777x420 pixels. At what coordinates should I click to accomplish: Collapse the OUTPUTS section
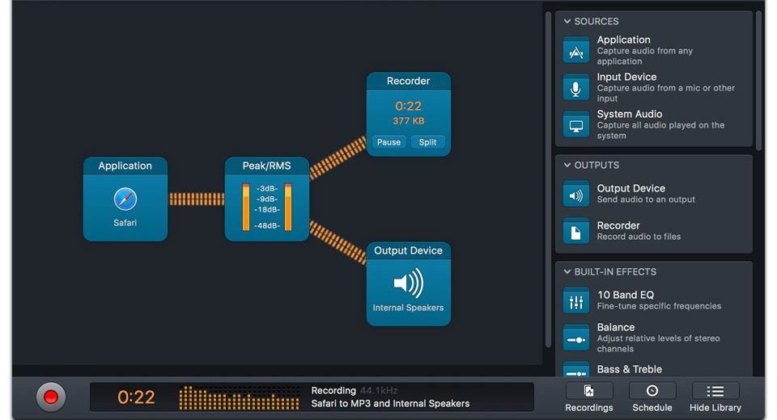click(x=568, y=166)
